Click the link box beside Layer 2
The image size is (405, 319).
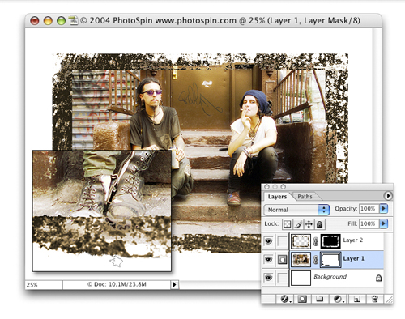[x=282, y=241]
